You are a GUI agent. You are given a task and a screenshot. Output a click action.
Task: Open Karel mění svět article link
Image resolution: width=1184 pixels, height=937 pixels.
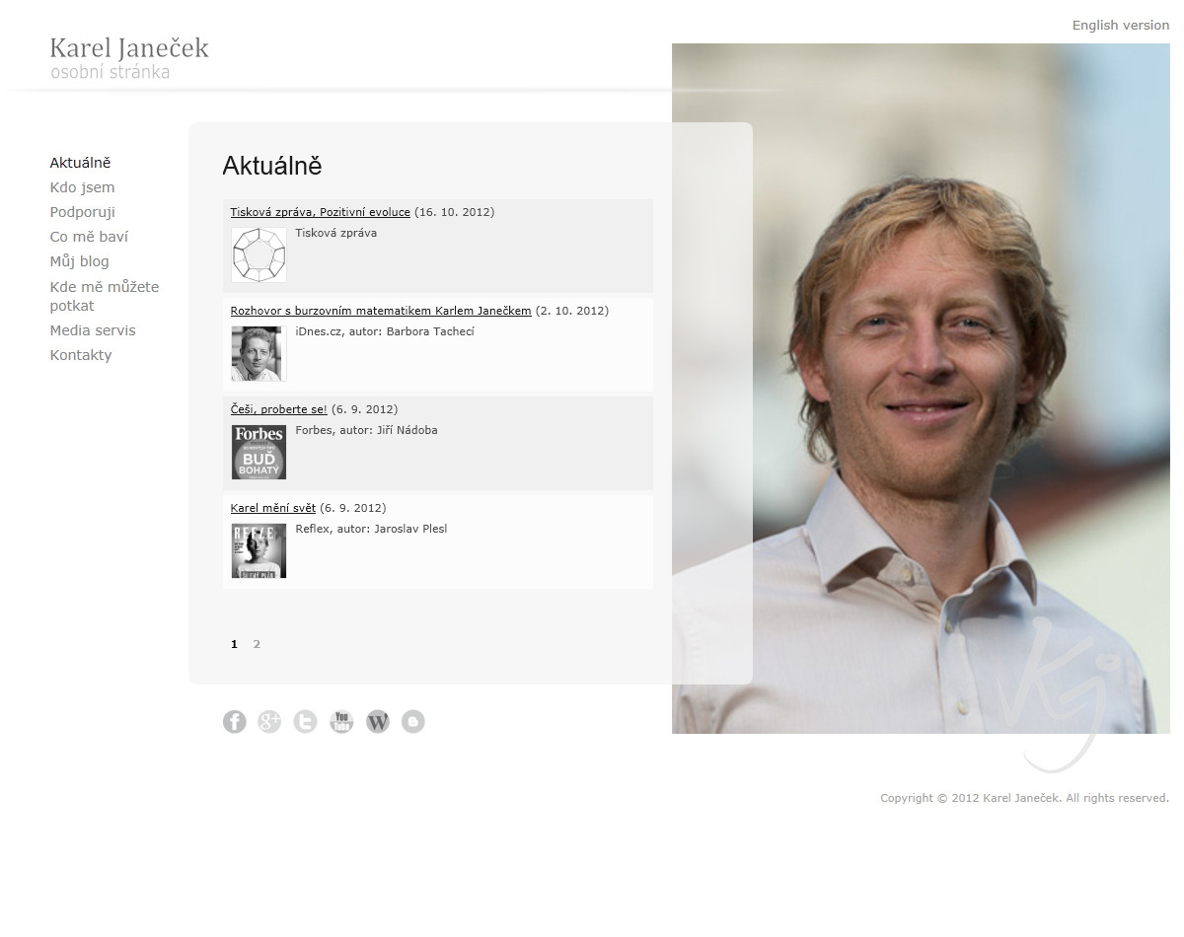point(273,508)
